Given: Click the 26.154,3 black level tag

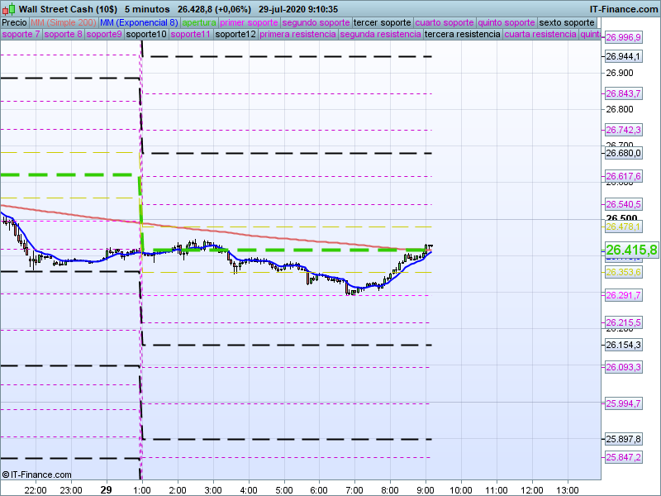Looking at the screenshot, I should (x=623, y=345).
